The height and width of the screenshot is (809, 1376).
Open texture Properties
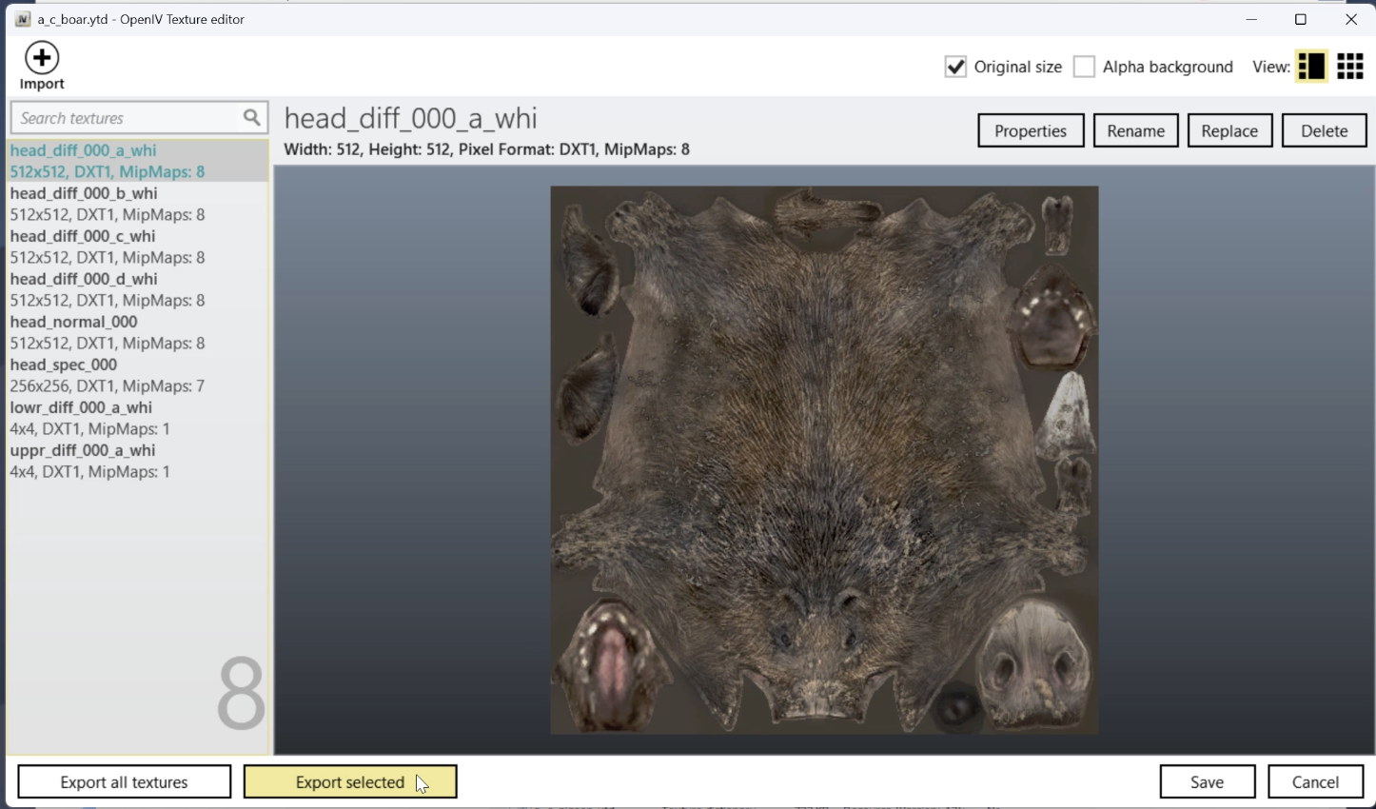click(1031, 131)
